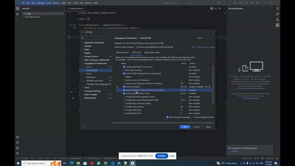Switch to the SDK Tools tab
This screenshot has height=166, width=295.
click(136, 53)
